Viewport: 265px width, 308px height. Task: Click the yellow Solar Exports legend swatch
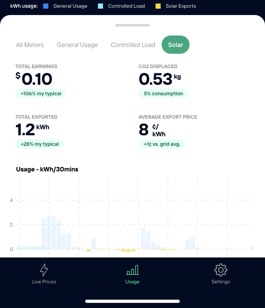pos(158,6)
